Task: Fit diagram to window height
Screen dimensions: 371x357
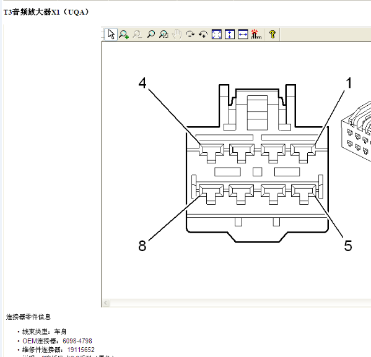Action: [230, 35]
